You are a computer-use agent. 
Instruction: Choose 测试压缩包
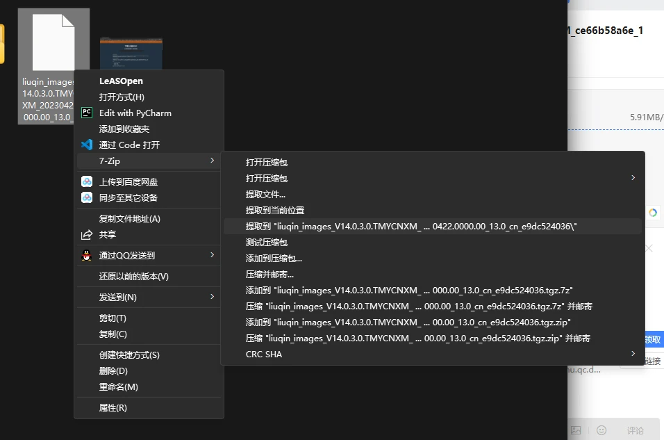(433, 243)
